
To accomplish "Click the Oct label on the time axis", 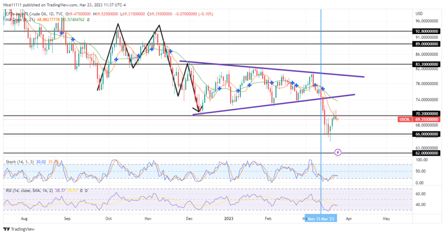I will (x=108, y=218).
